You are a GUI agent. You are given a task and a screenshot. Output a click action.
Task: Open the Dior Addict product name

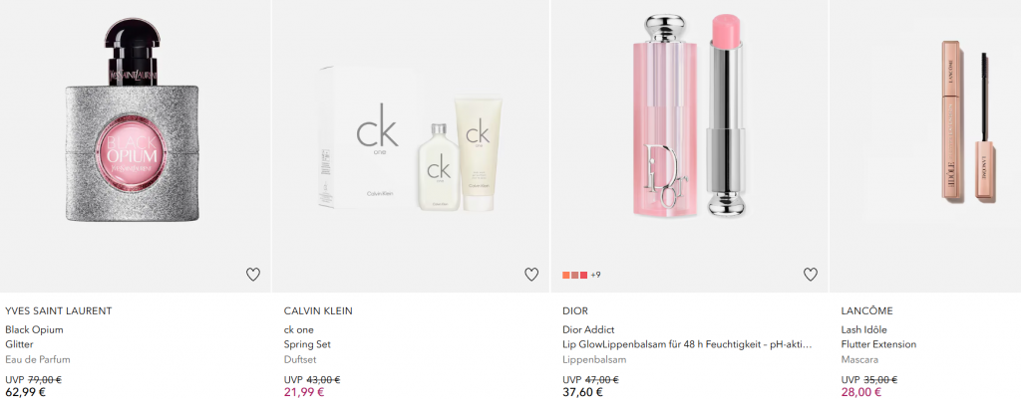pyautogui.click(x=588, y=329)
